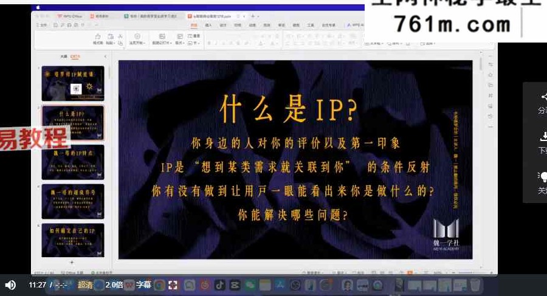Click the 魏一学社 logo on slide
547x296 pixels.
click(446, 235)
